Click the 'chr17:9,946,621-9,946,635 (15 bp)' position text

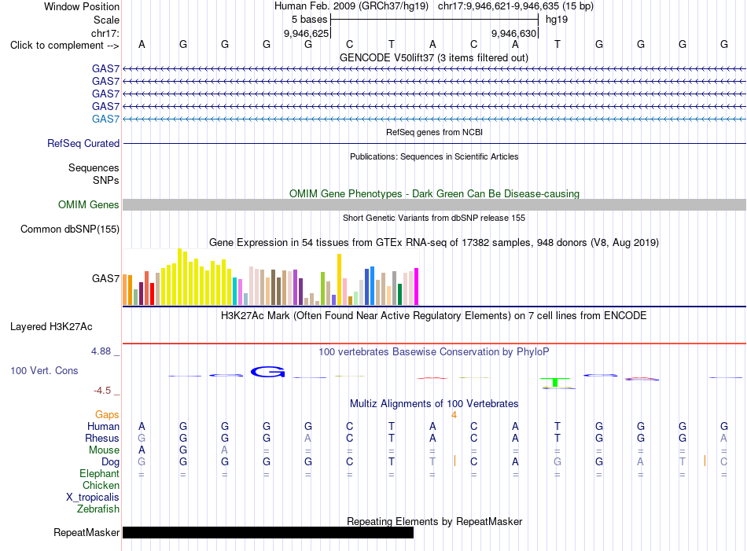click(x=516, y=6)
